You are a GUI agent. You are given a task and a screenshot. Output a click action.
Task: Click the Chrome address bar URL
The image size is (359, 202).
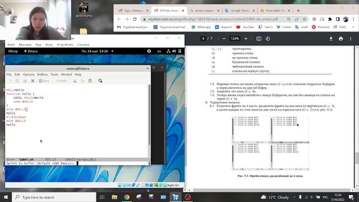coord(213,19)
